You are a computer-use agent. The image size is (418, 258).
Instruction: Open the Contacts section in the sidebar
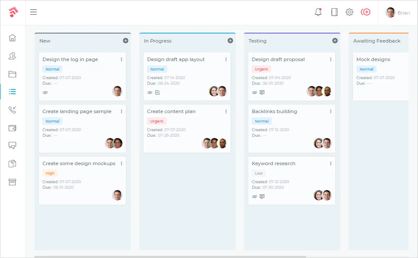[x=12, y=55]
